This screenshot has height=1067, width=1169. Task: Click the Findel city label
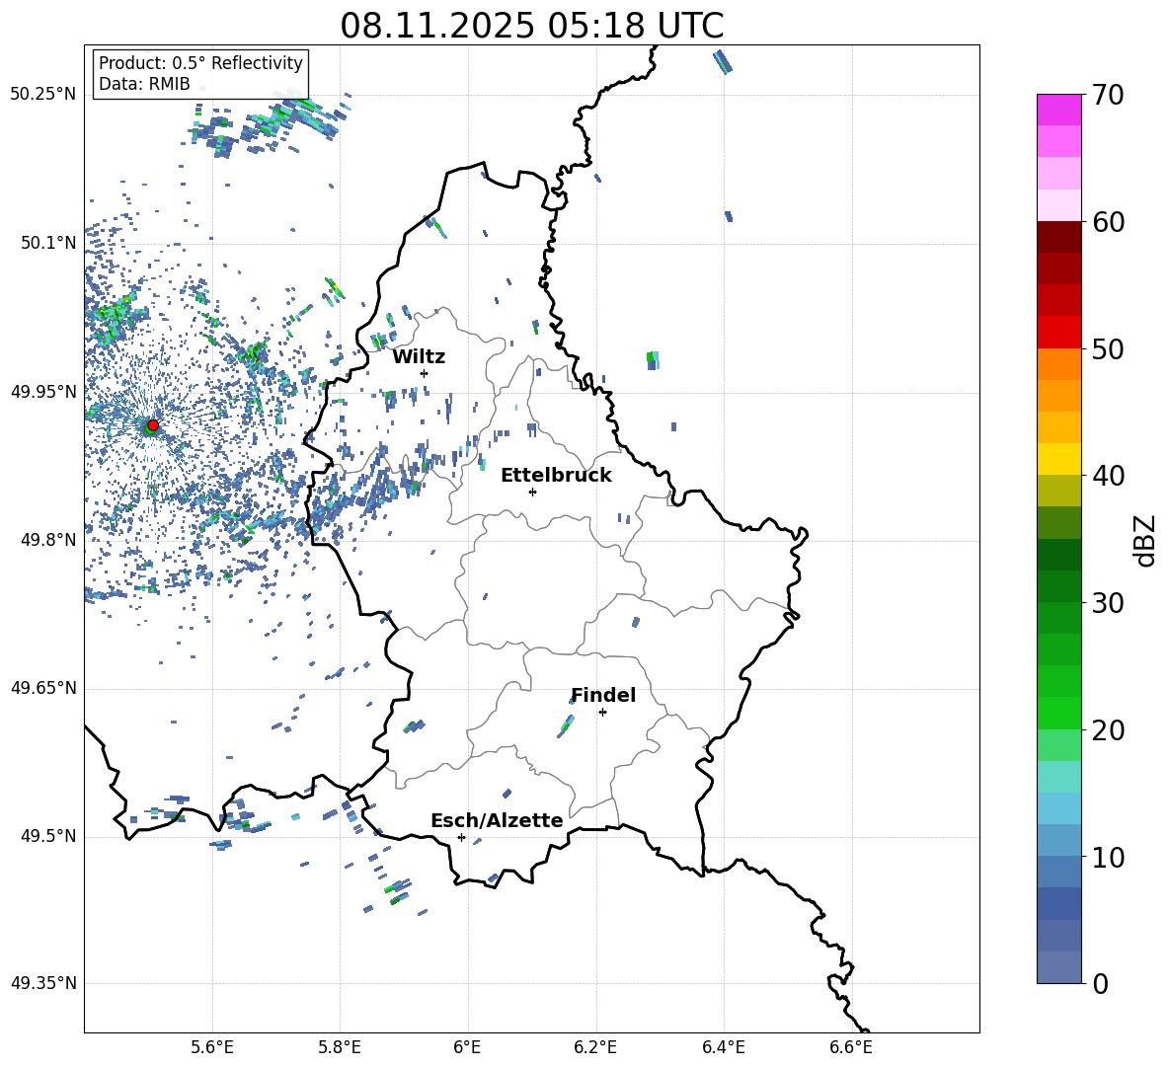point(603,695)
